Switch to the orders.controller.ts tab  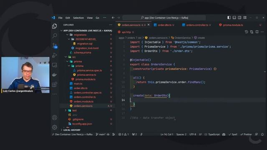(x=197, y=25)
